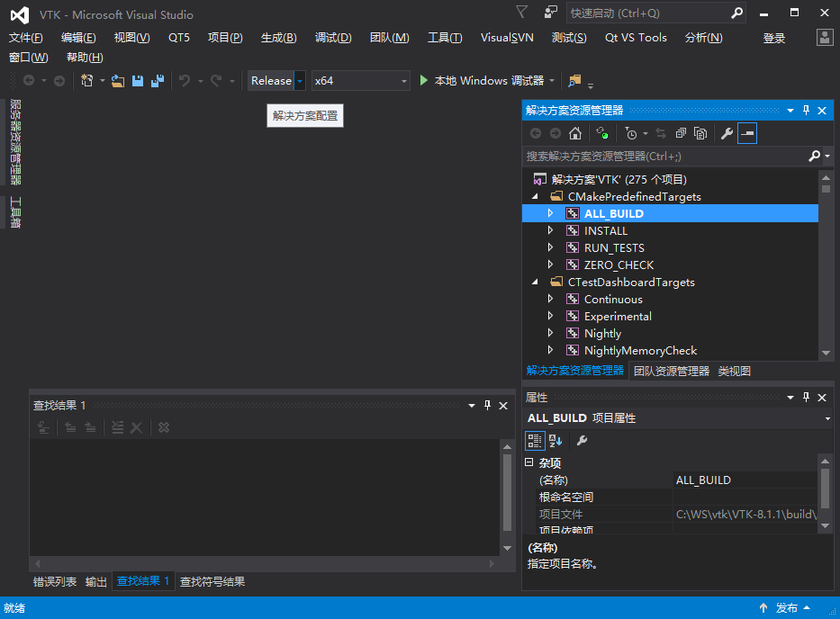Viewport: 840px width, 619px height.
Task: Open the Release solution configuration dropdown
Action: tap(300, 81)
